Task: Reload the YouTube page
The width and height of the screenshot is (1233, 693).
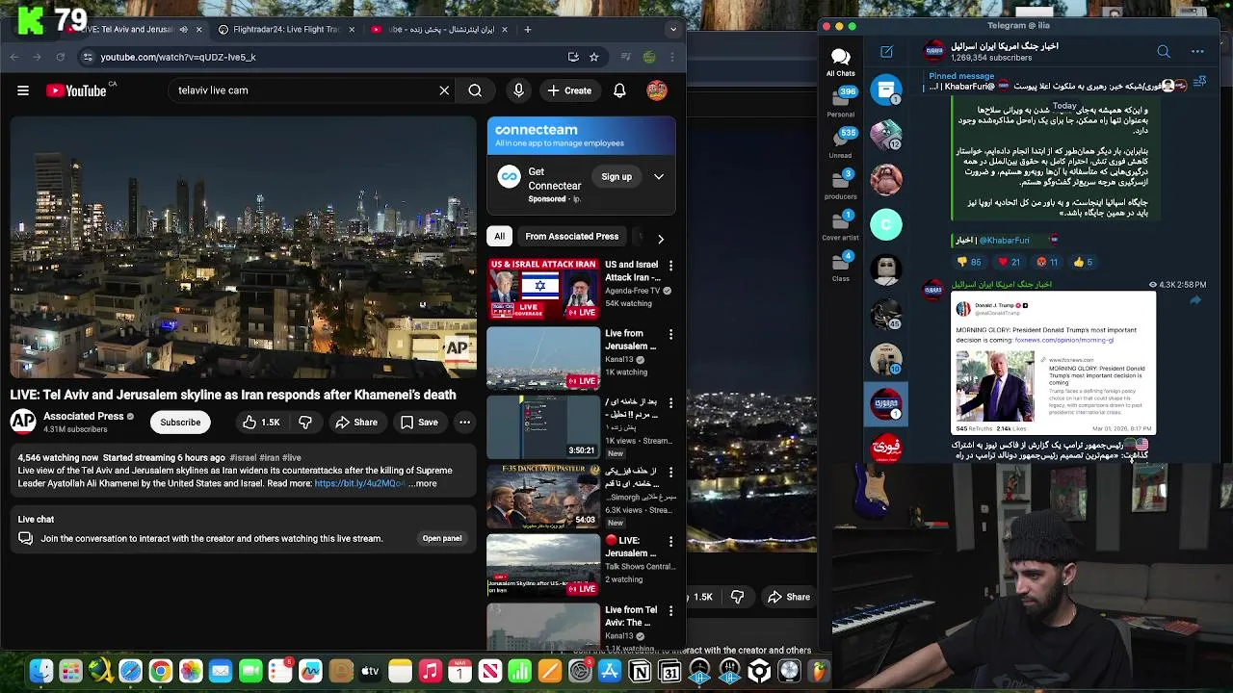Action: 60,57
